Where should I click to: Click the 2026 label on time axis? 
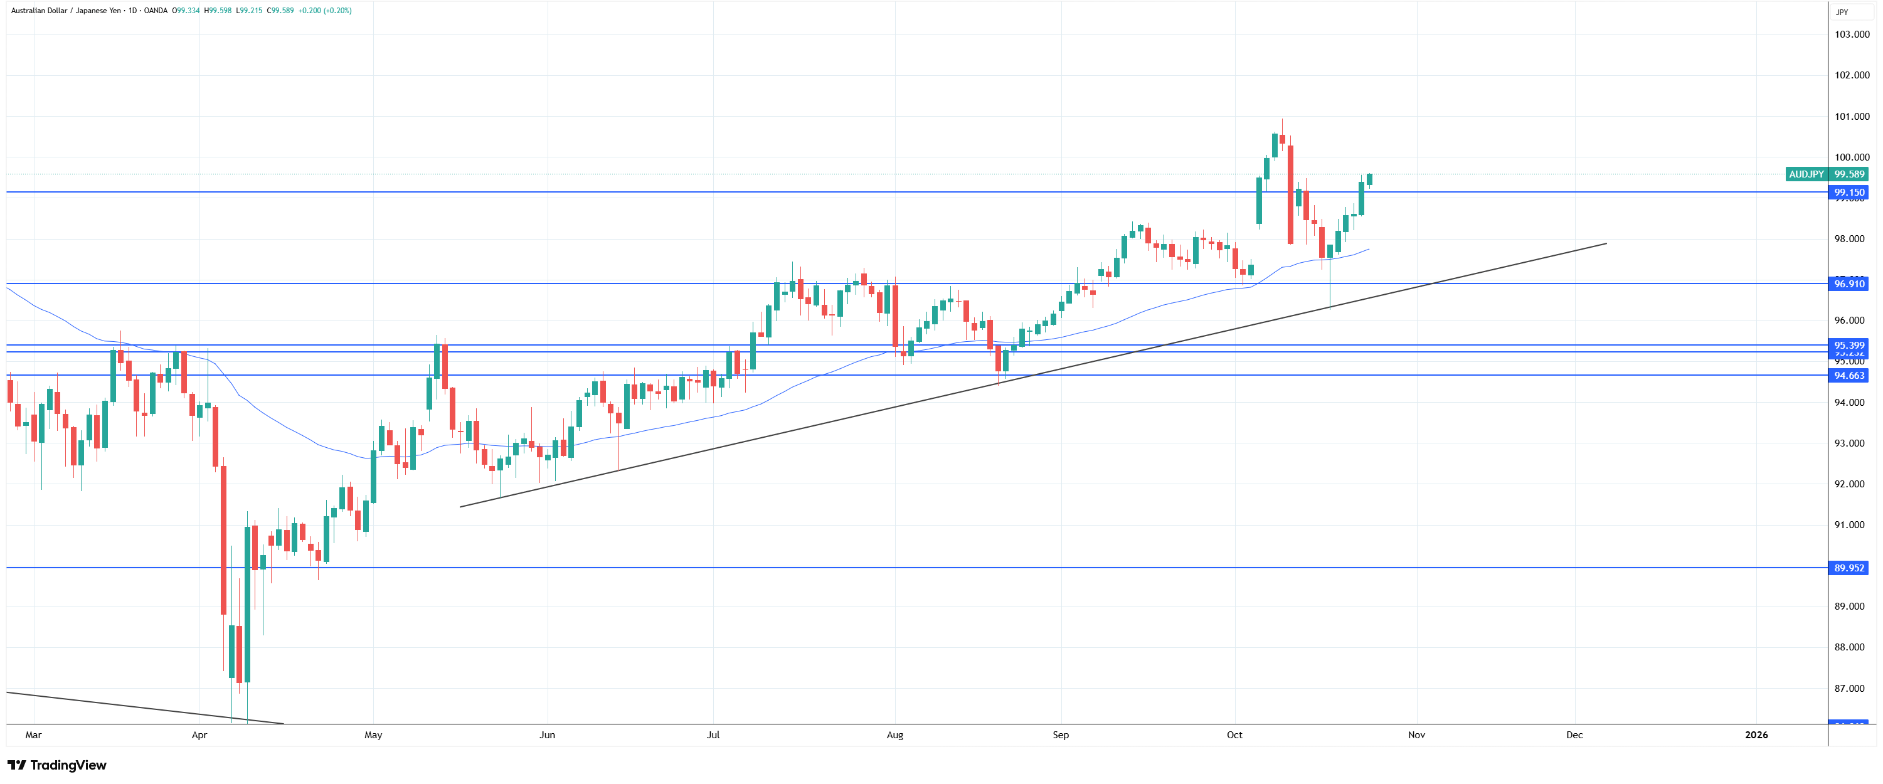pyautogui.click(x=1756, y=735)
